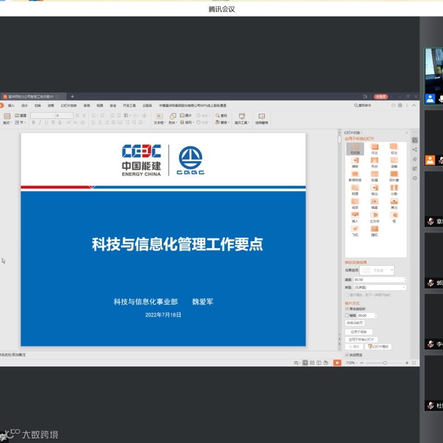Insert a 文本框 text box

(x=159, y=119)
